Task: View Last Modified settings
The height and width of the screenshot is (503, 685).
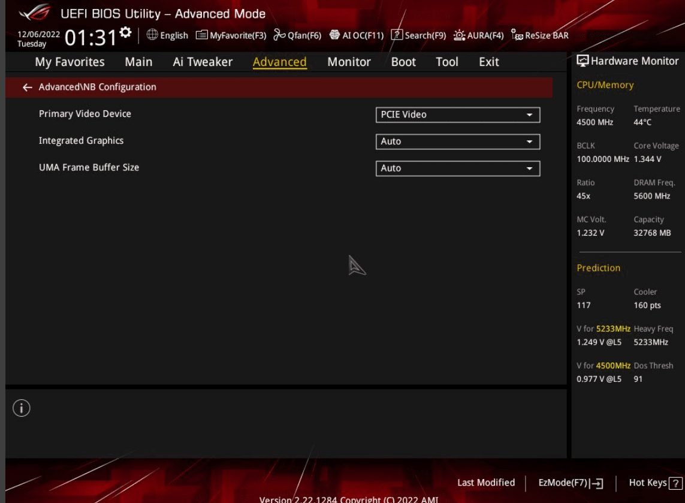Action: click(x=486, y=483)
